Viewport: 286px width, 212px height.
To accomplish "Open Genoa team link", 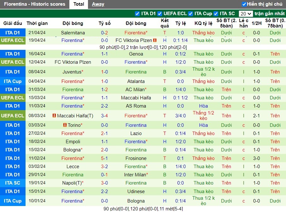I will pos(136,54).
